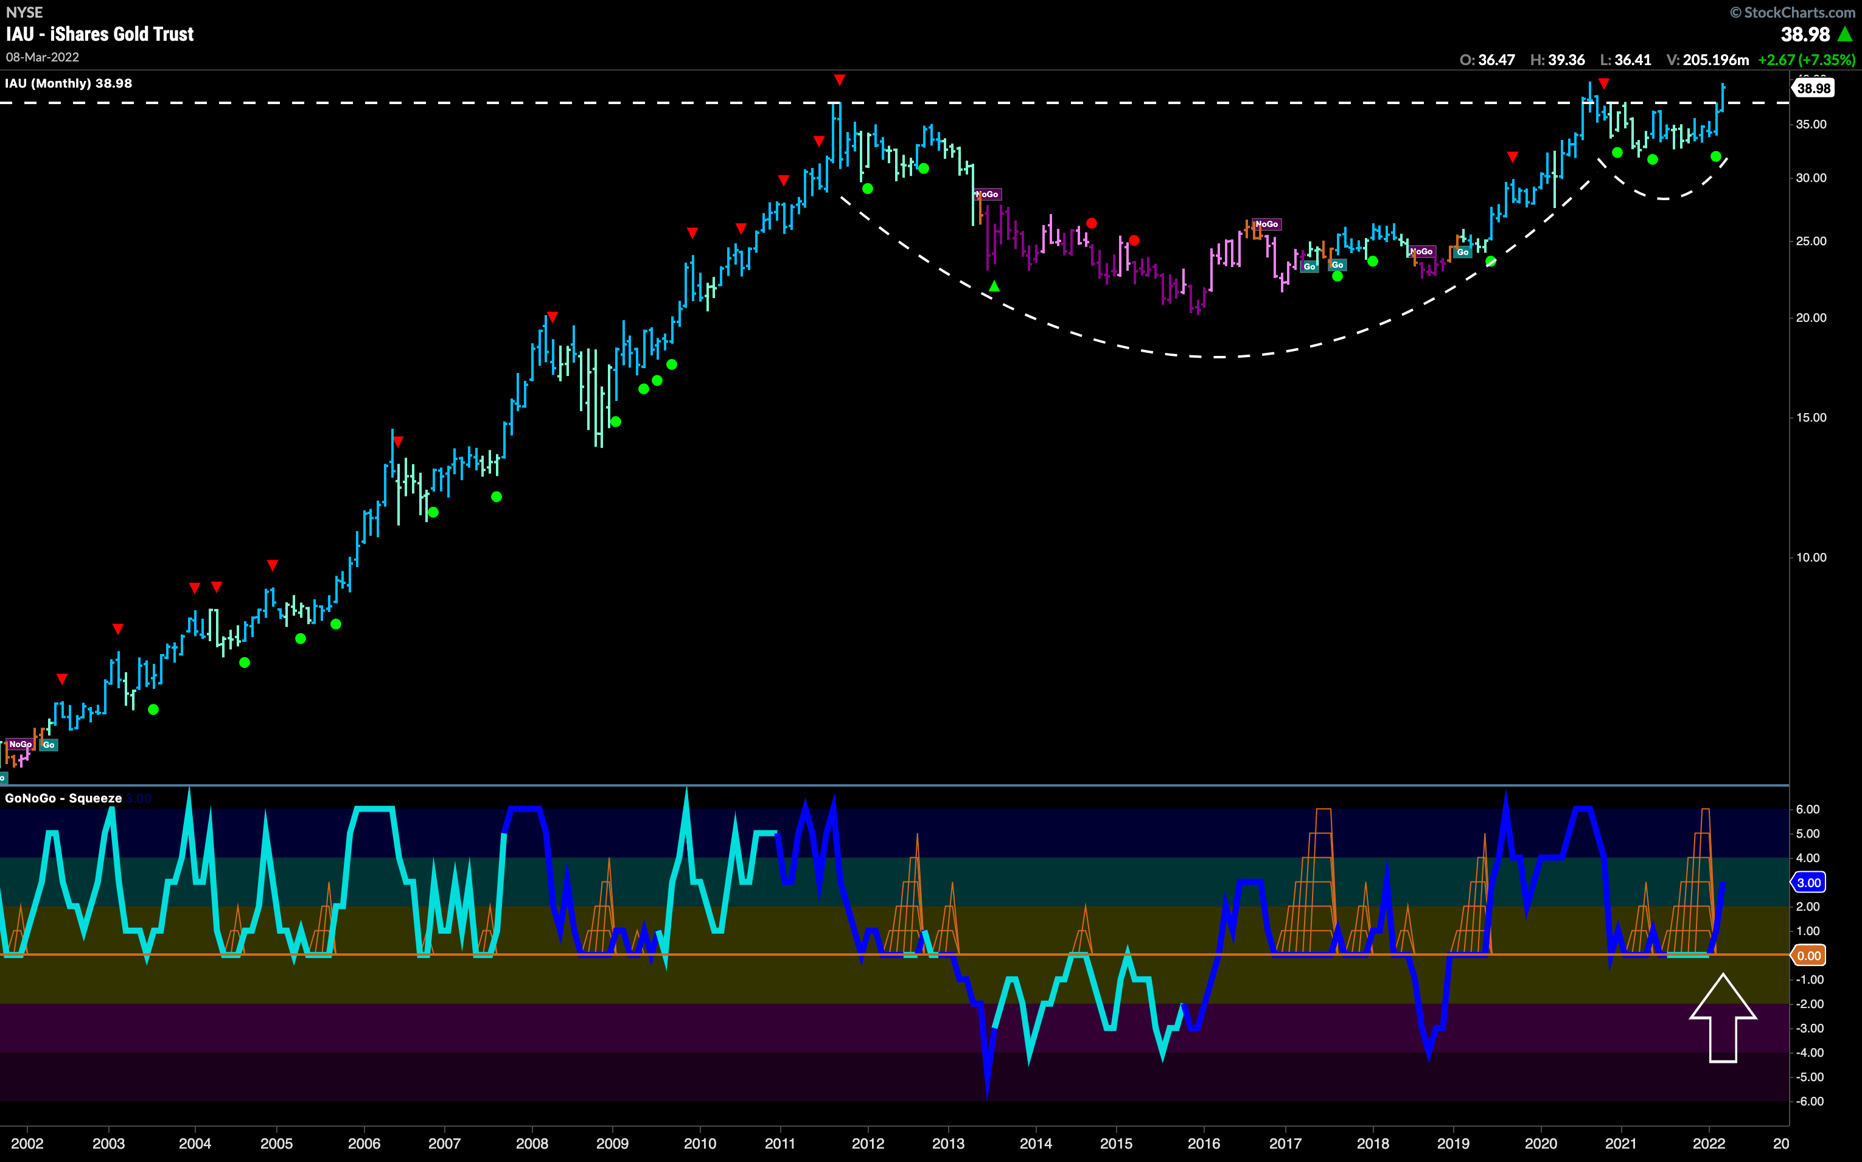Click the Go flag near 2019
This screenshot has width=1862, height=1162.
(1463, 252)
